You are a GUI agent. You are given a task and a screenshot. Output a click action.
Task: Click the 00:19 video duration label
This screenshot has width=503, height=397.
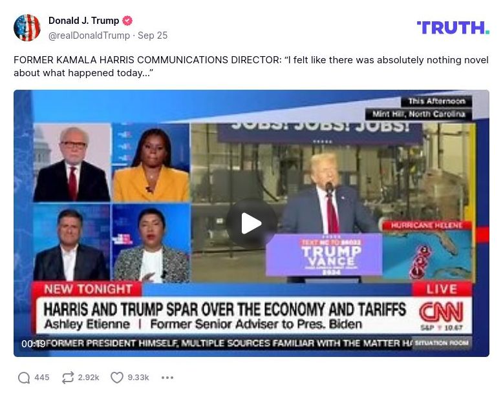point(33,344)
